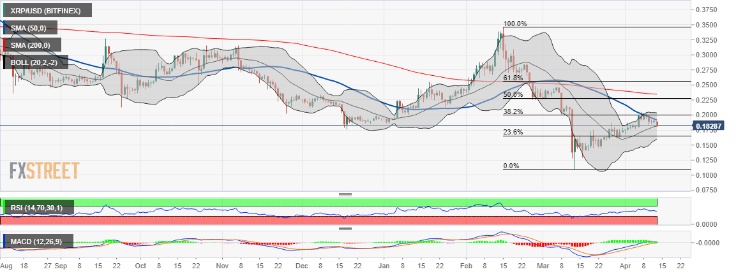
Task: Click the 50.0% Fibonacci level label
Action: point(513,94)
